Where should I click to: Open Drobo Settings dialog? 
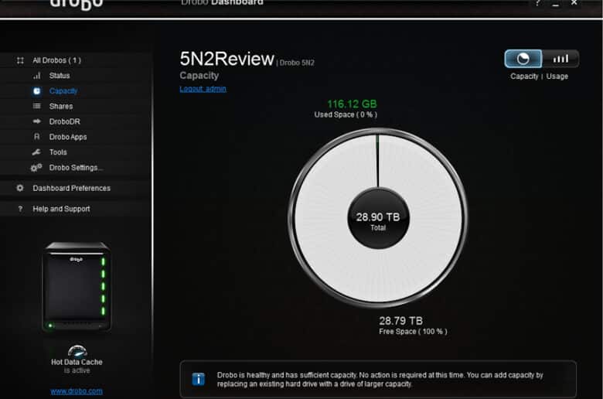coord(76,168)
